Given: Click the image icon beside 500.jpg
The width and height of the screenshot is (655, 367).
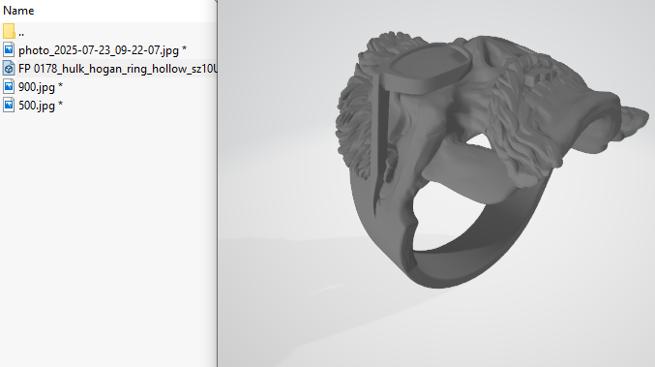Looking at the screenshot, I should 9,105.
